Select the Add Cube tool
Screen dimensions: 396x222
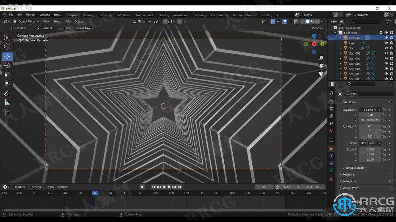pos(7,112)
